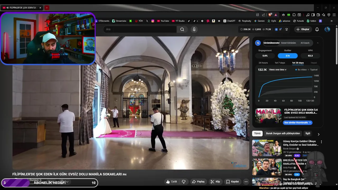Like the video (7,4 B)
Screen dimensions: 338x190
coord(171,182)
